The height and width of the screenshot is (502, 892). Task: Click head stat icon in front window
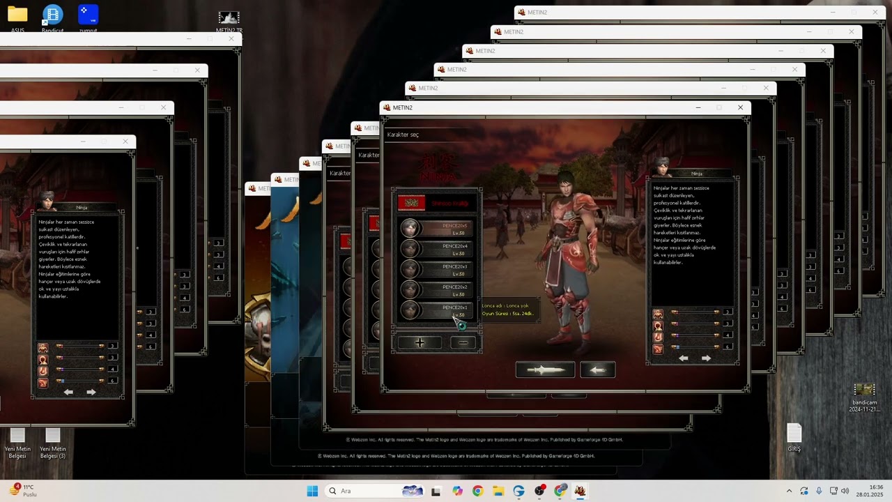(657, 325)
